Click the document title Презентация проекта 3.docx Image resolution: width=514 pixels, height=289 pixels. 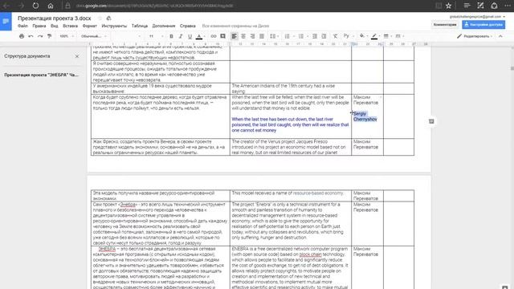55,18
